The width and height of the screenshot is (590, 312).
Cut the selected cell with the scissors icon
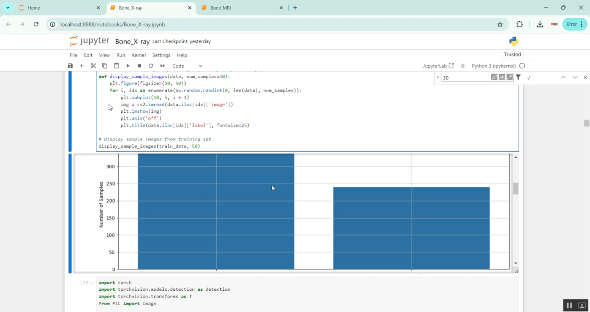point(93,66)
